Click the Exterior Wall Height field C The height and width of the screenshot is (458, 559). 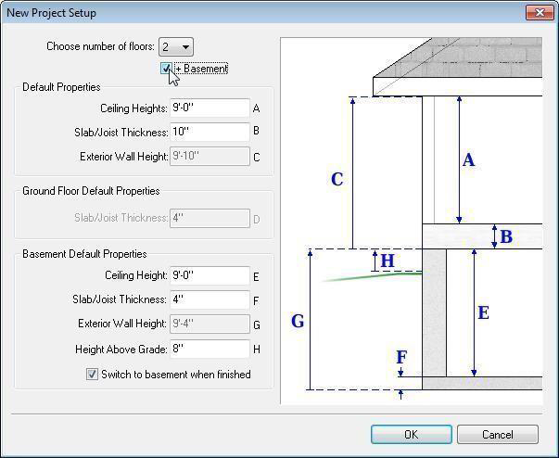pos(210,157)
